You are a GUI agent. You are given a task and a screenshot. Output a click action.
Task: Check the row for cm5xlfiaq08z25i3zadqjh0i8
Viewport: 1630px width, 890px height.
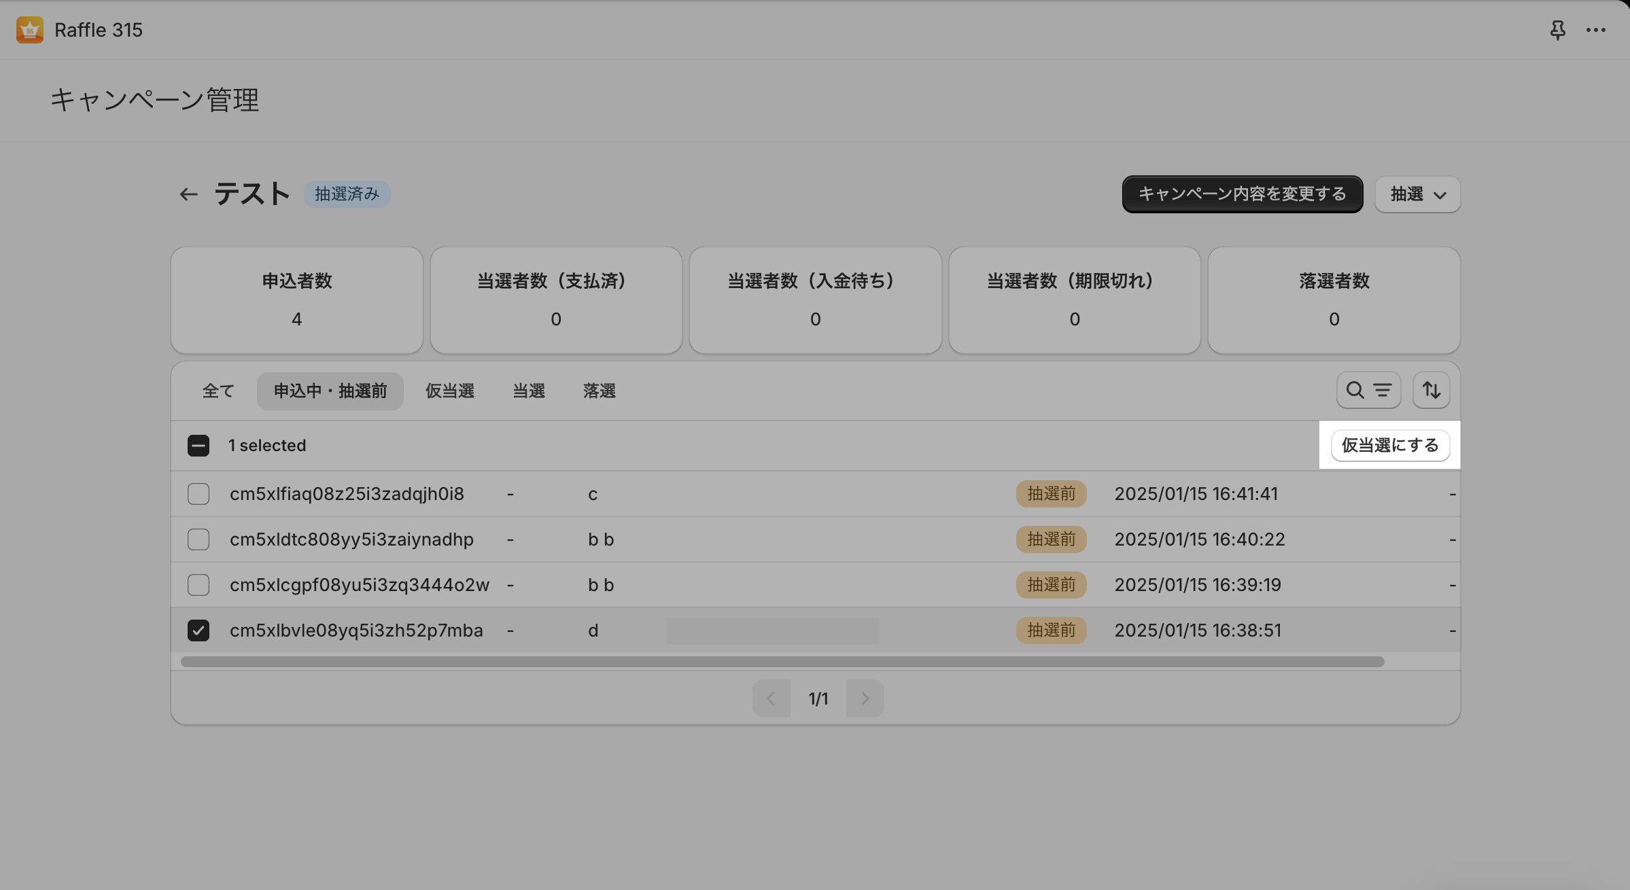click(x=198, y=494)
